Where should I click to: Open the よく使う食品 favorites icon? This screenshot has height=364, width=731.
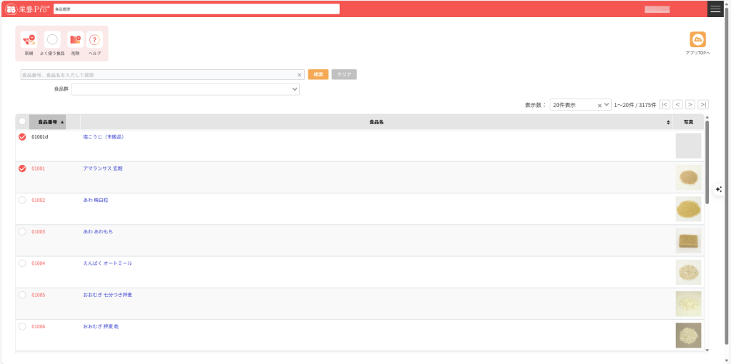point(52,40)
